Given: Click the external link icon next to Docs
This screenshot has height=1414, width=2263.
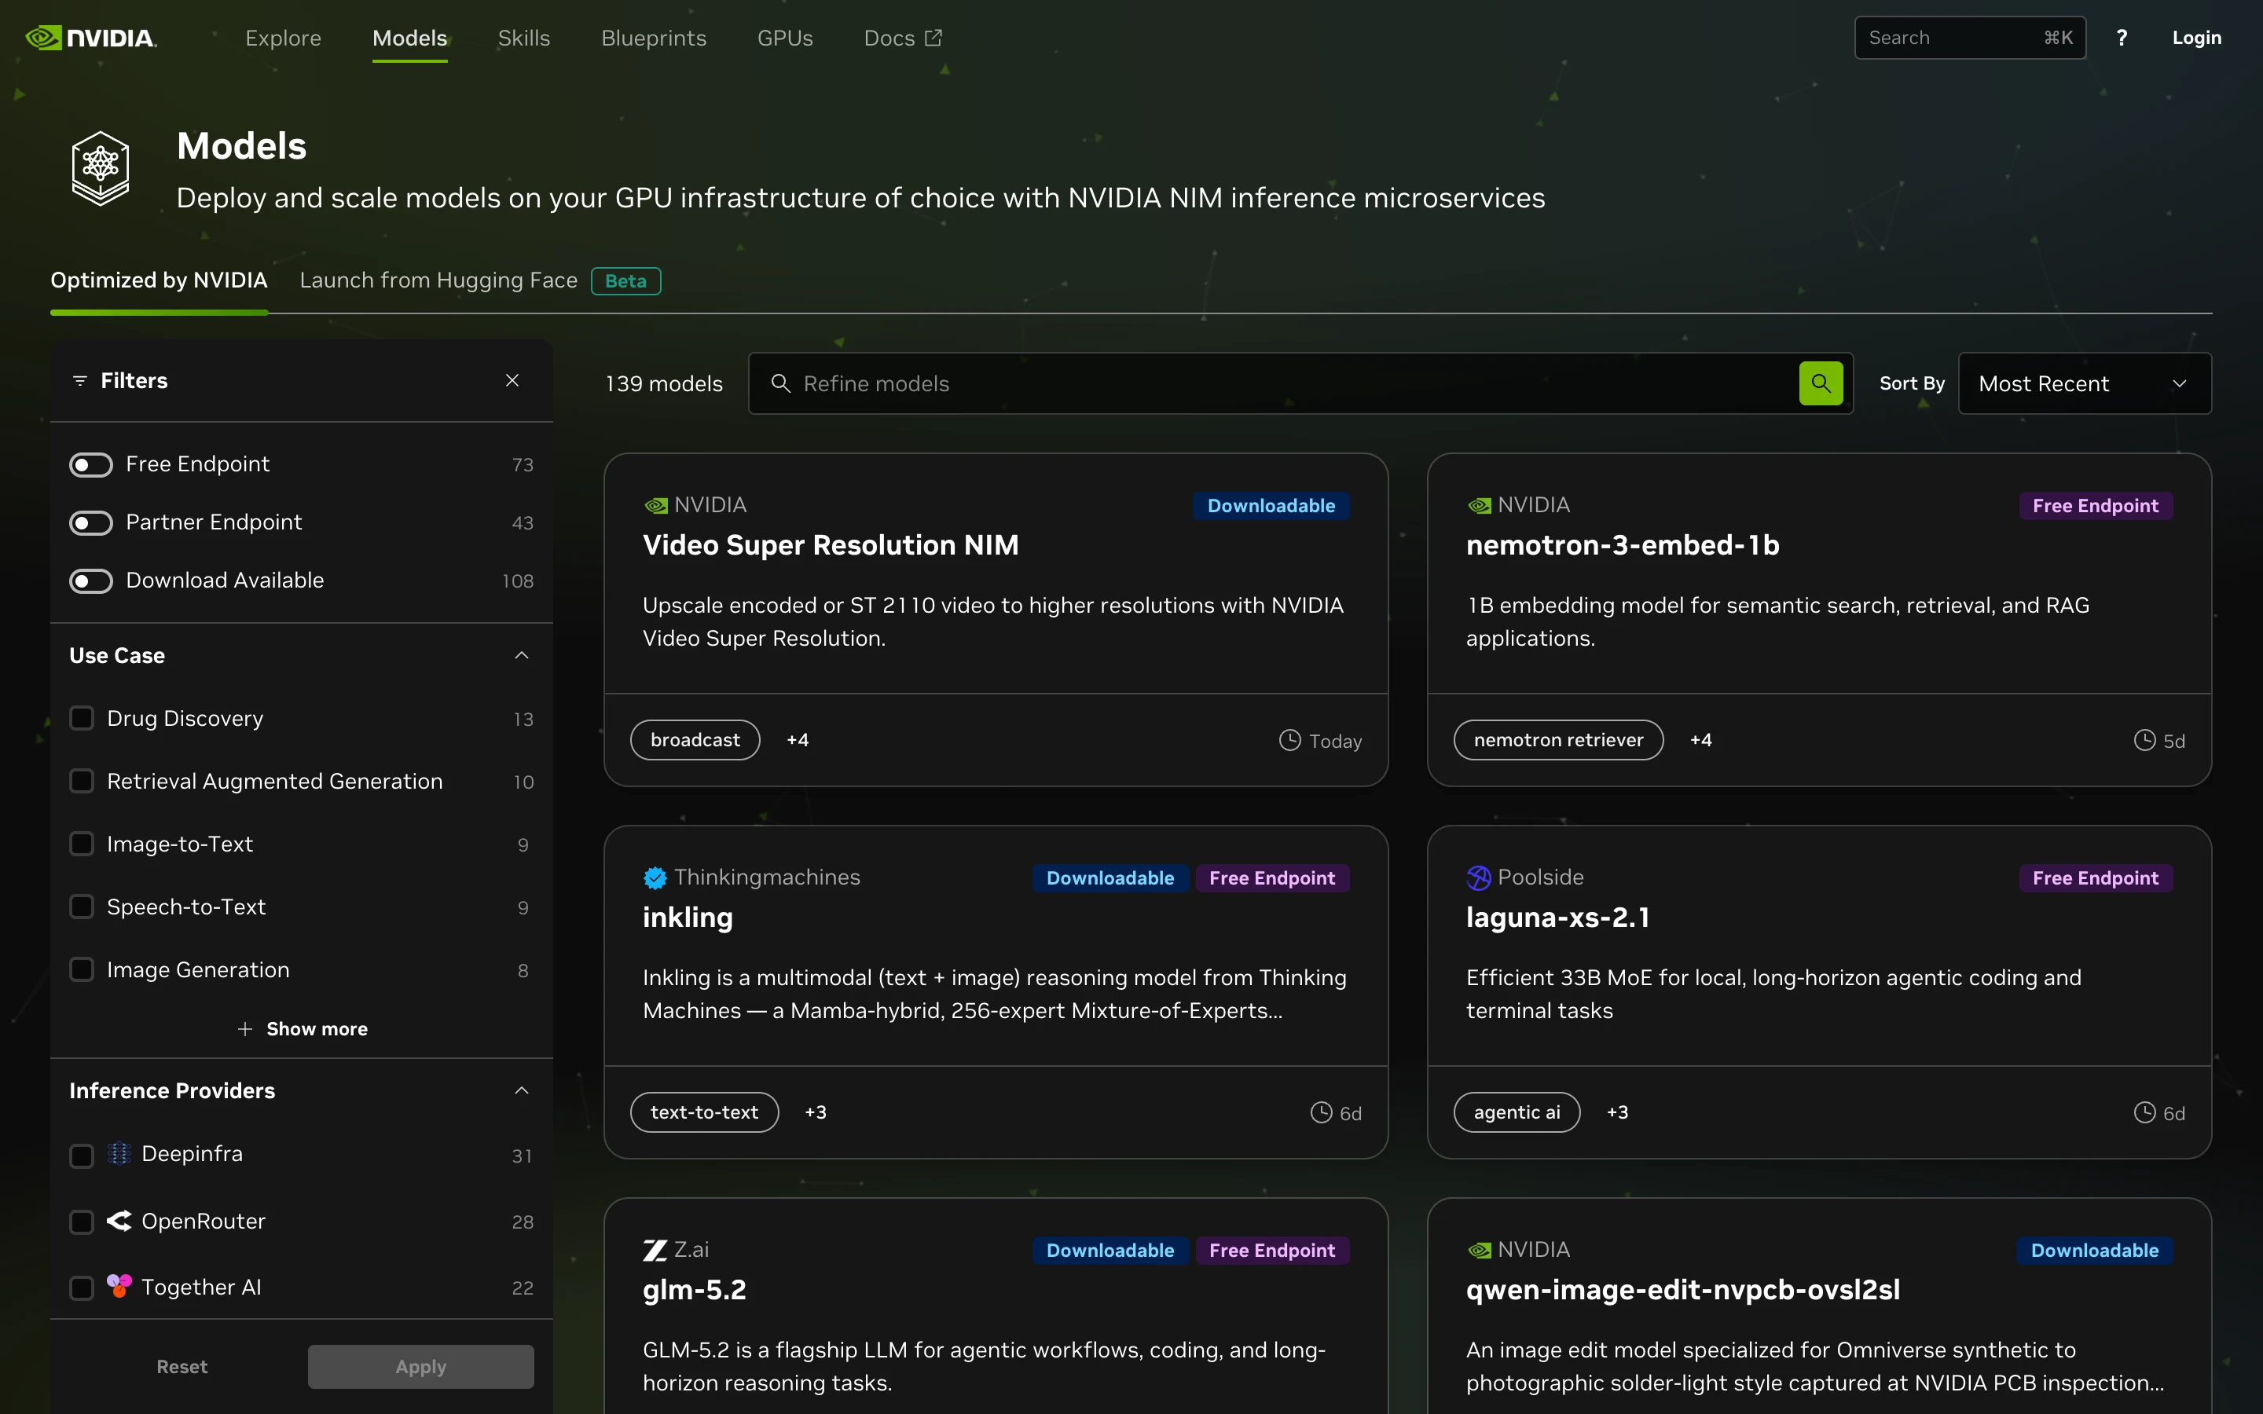Looking at the screenshot, I should coord(933,38).
